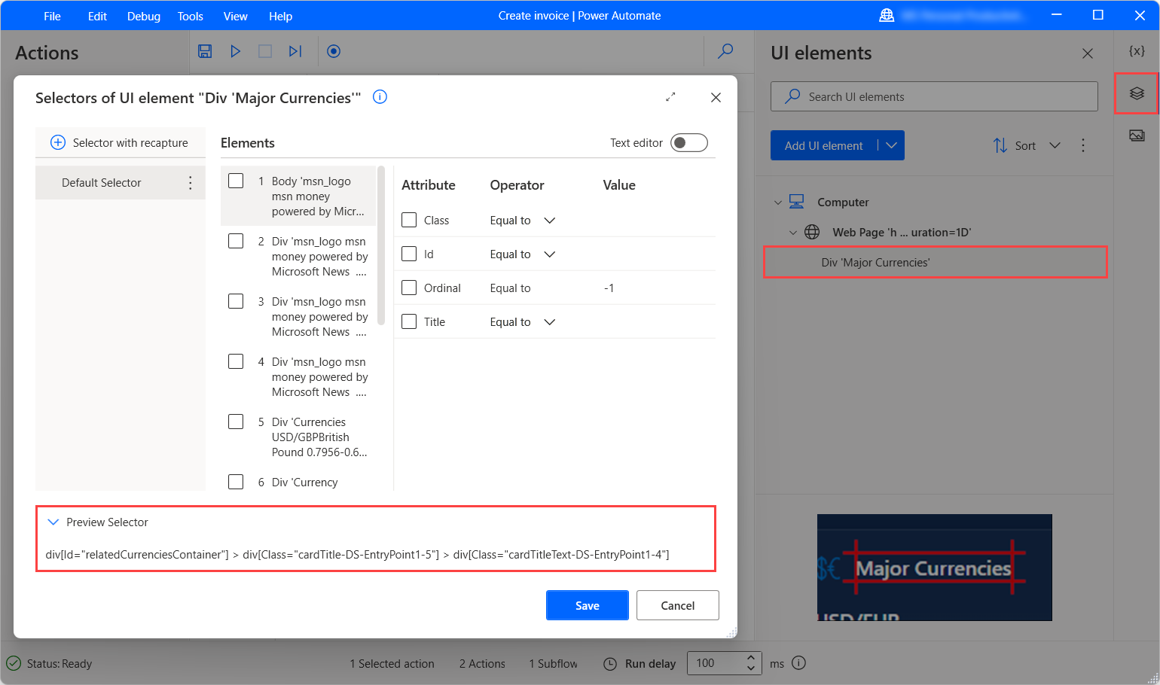Open Default Selector more options
The height and width of the screenshot is (685, 1160).
point(190,183)
